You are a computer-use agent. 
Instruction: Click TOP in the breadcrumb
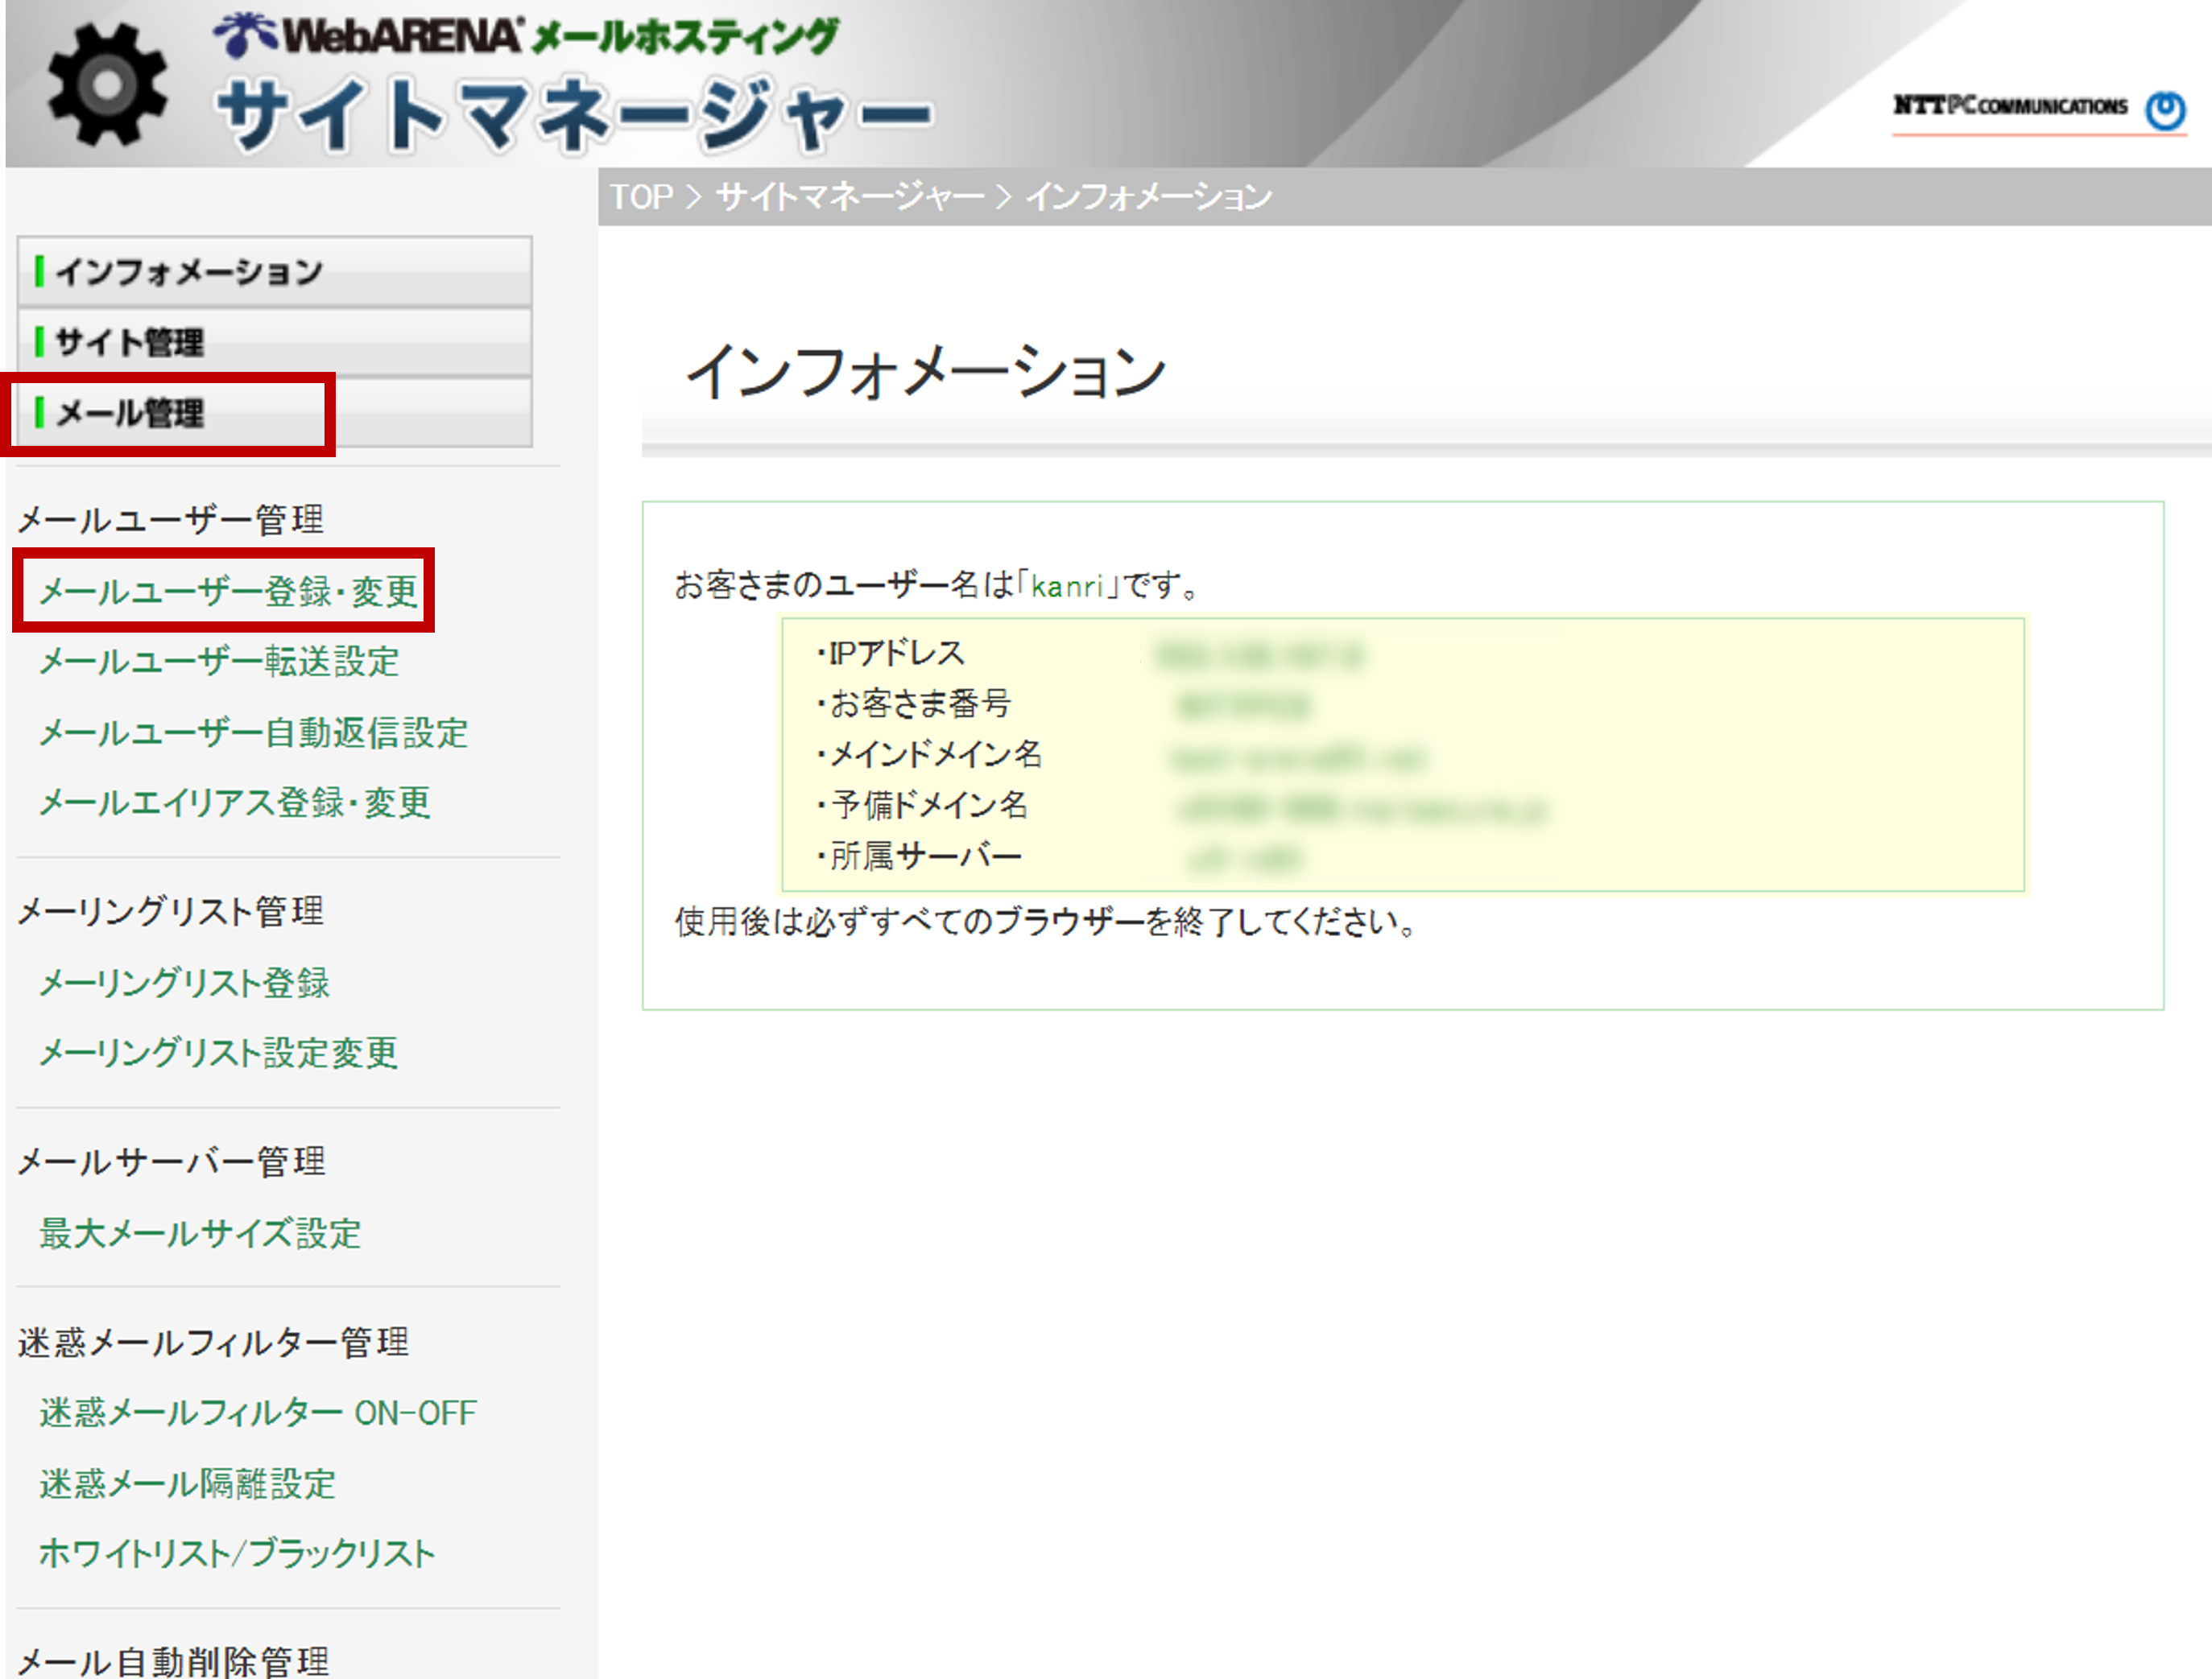click(641, 197)
